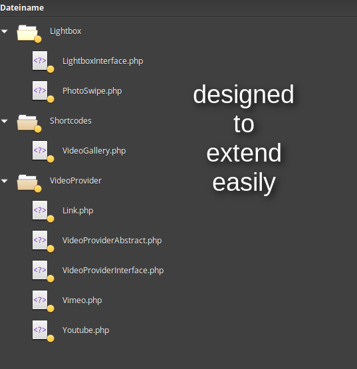Click the VideoProvider folder icon

29,183
